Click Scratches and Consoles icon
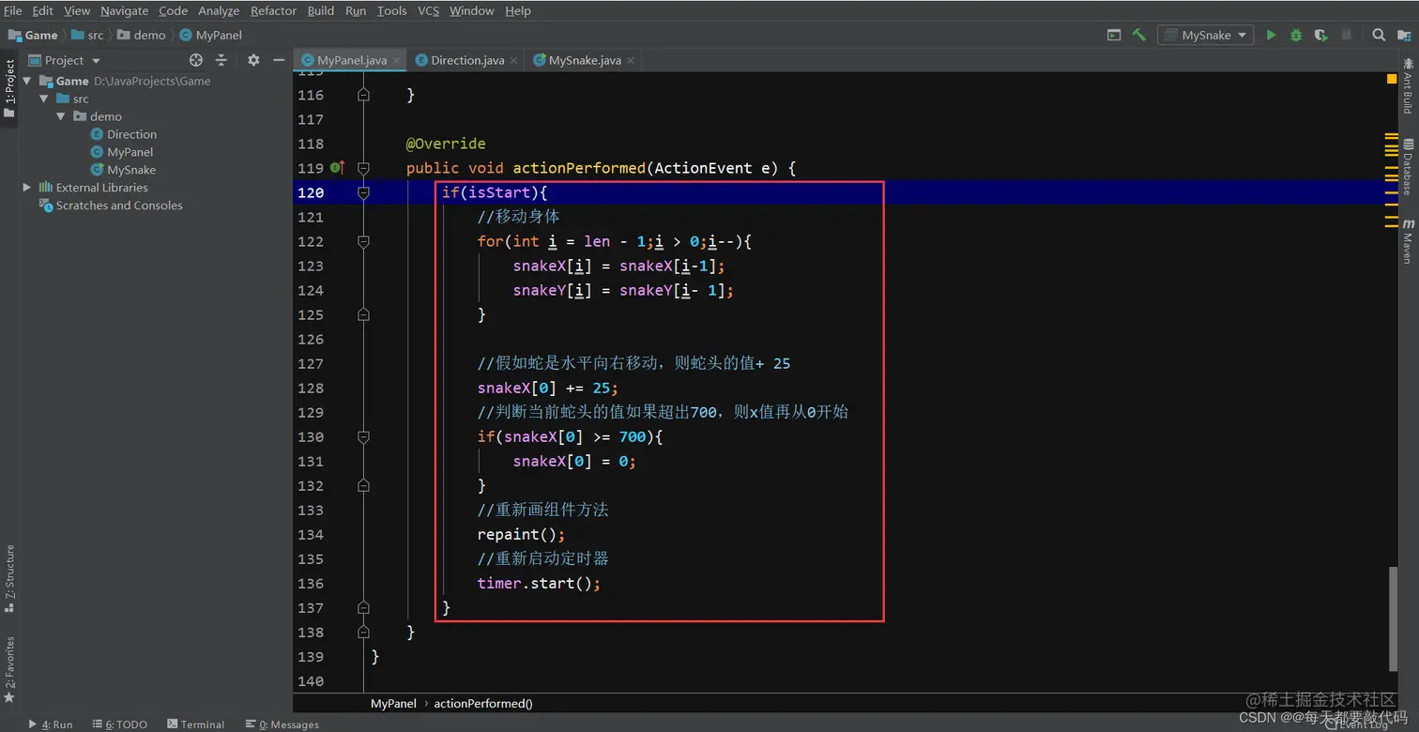This screenshot has height=732, width=1419. pos(45,206)
